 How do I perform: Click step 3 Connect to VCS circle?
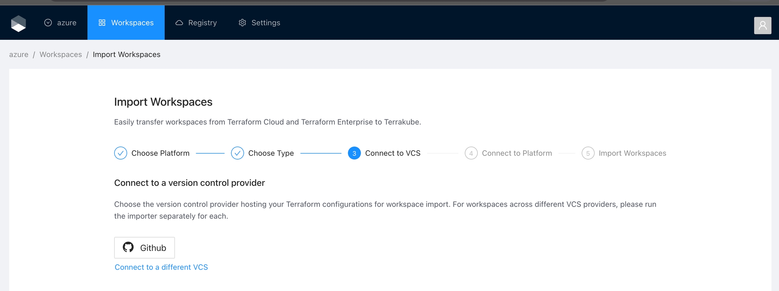pyautogui.click(x=354, y=153)
